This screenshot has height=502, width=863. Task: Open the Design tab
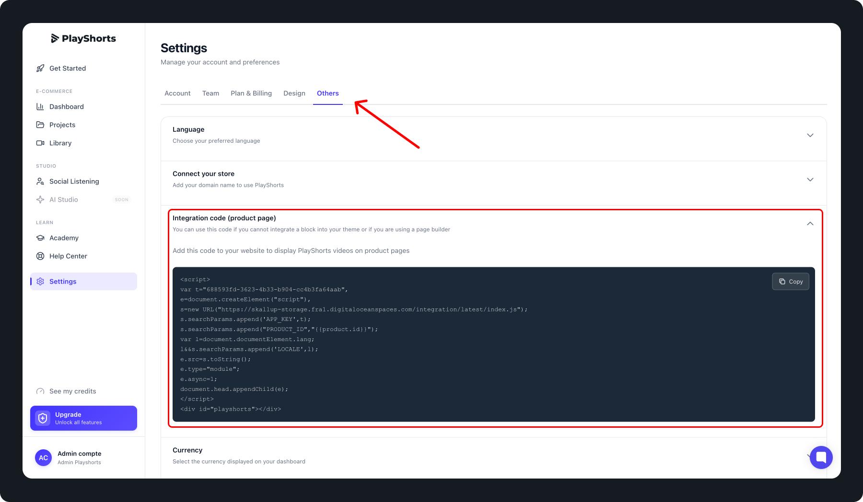294,93
